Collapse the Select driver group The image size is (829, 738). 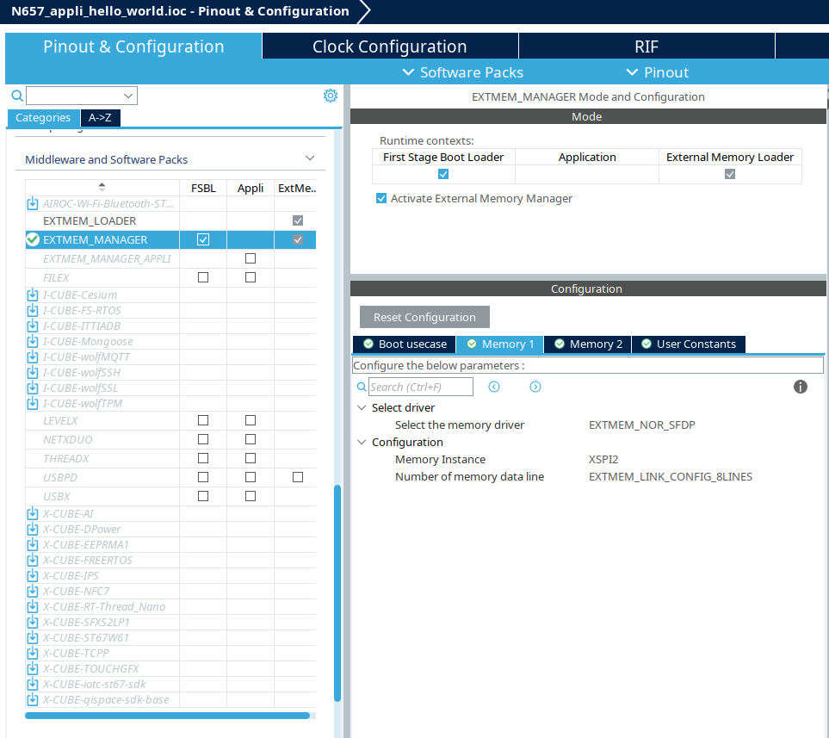(x=362, y=407)
